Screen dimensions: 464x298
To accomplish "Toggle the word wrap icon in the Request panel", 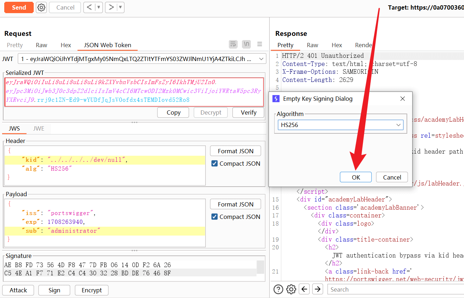I will coord(233,44).
